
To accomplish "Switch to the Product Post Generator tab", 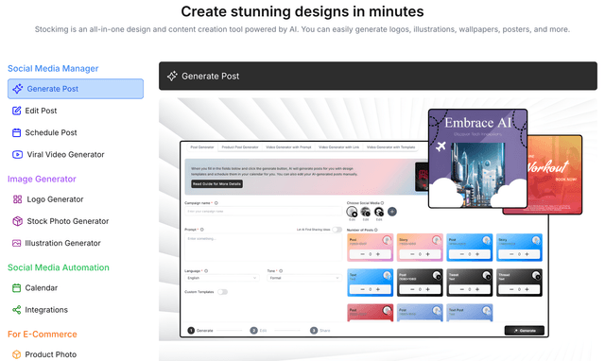I will [240, 147].
